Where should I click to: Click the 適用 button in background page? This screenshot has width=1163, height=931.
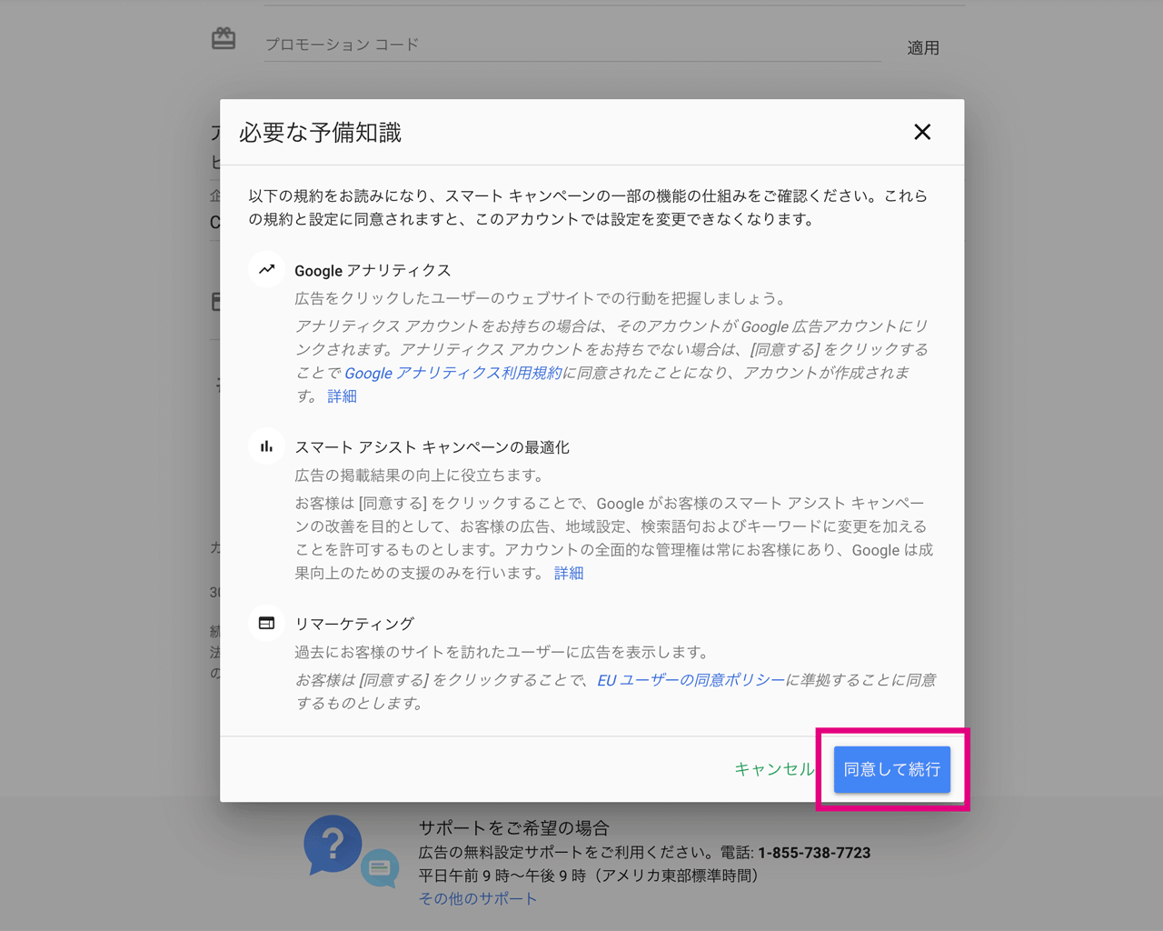pos(923,48)
